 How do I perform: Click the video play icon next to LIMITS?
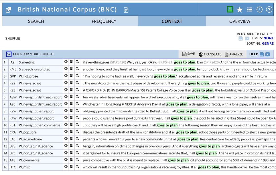click(247, 38)
